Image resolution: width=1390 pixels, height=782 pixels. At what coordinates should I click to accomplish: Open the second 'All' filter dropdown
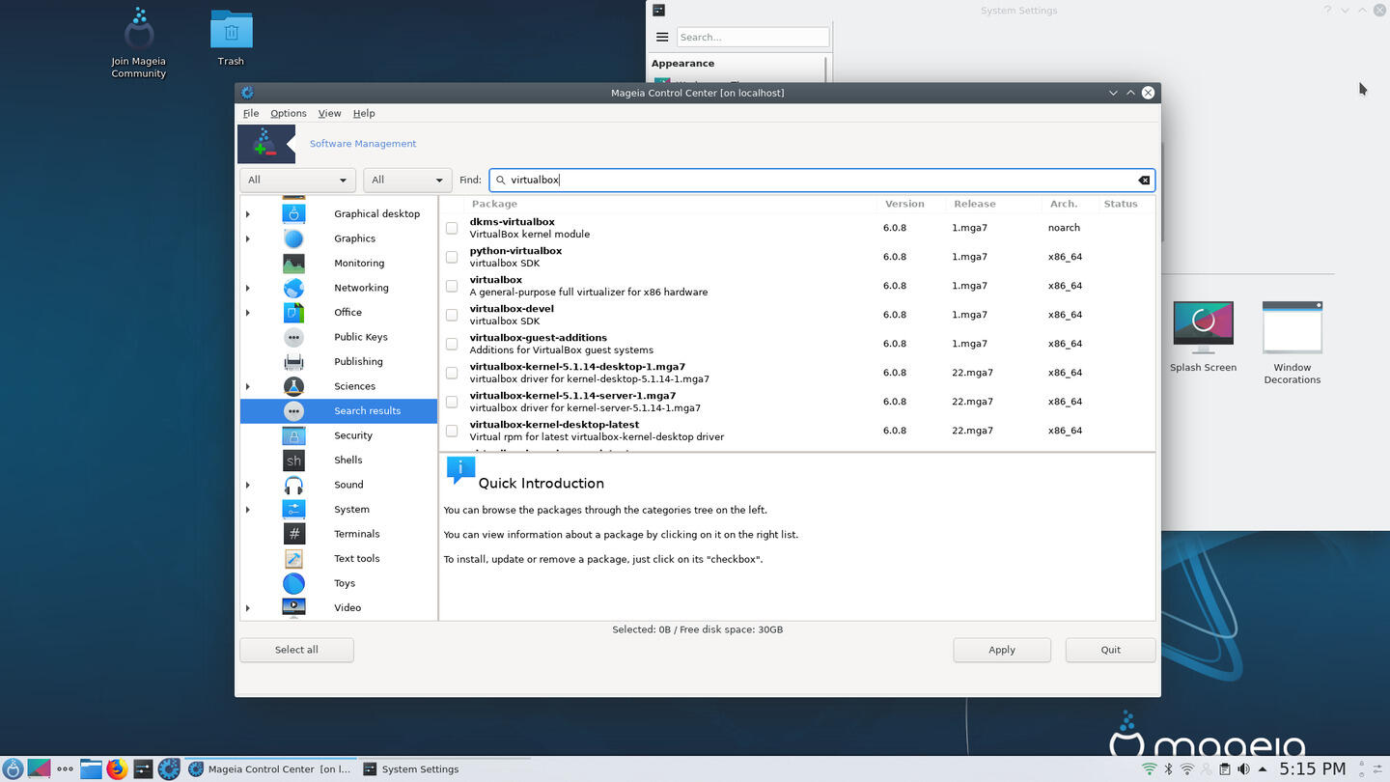(x=407, y=180)
